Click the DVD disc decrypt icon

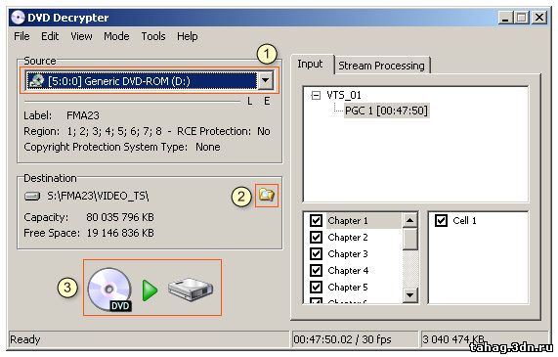[x=110, y=289]
